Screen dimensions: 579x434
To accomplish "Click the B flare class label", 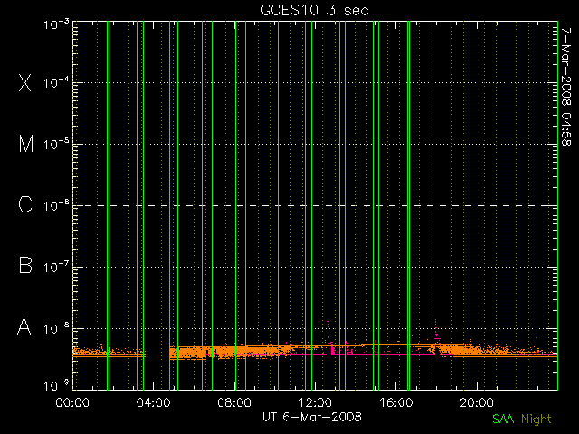I will (25, 265).
